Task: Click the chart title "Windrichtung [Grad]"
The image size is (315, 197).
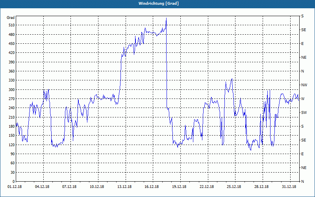Action: (159, 4)
